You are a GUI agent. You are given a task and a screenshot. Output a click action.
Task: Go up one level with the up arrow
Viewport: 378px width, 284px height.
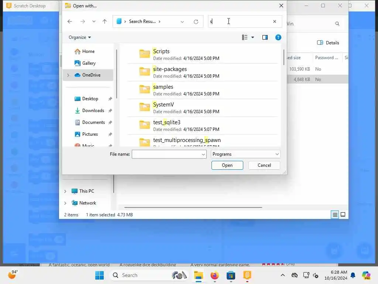pos(104,21)
